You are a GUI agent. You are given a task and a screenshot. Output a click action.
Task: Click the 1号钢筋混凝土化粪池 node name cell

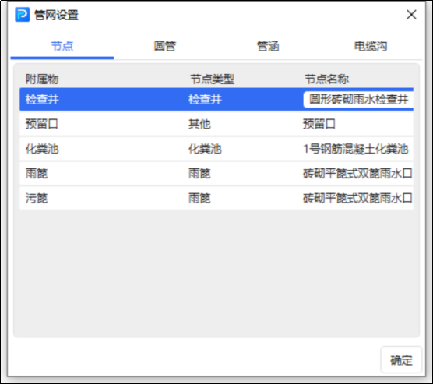click(356, 149)
